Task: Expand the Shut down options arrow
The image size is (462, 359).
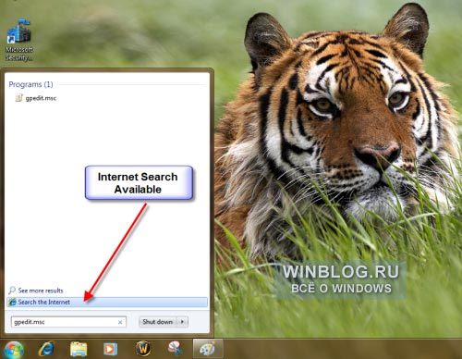Action: (182, 322)
